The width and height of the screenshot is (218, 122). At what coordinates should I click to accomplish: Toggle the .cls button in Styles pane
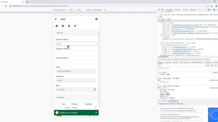[212, 65]
